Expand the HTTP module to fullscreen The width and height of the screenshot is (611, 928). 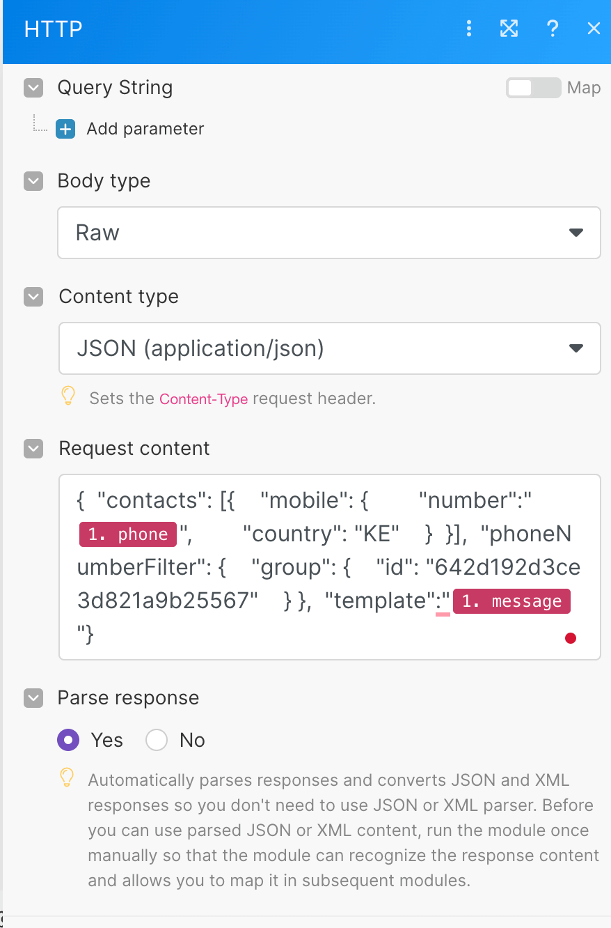coord(509,29)
